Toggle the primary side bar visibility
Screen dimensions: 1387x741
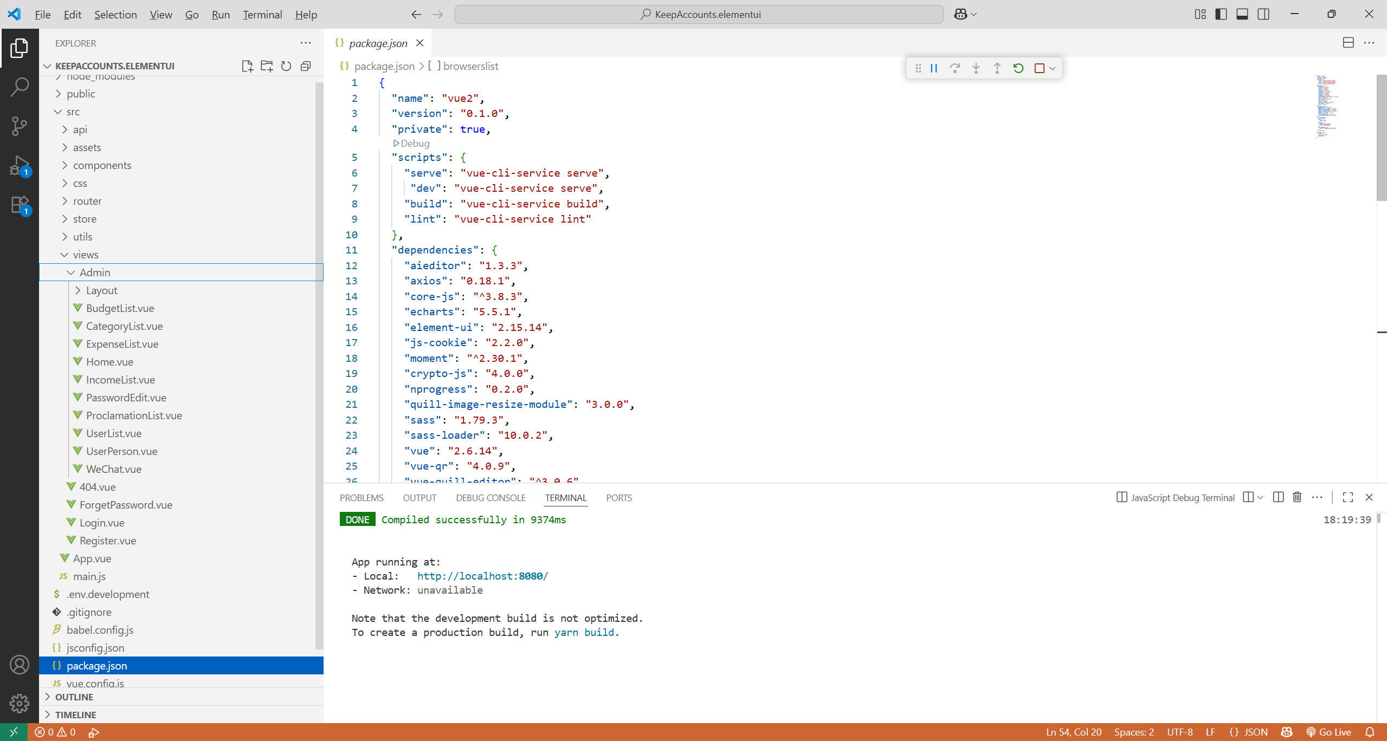(x=1221, y=14)
